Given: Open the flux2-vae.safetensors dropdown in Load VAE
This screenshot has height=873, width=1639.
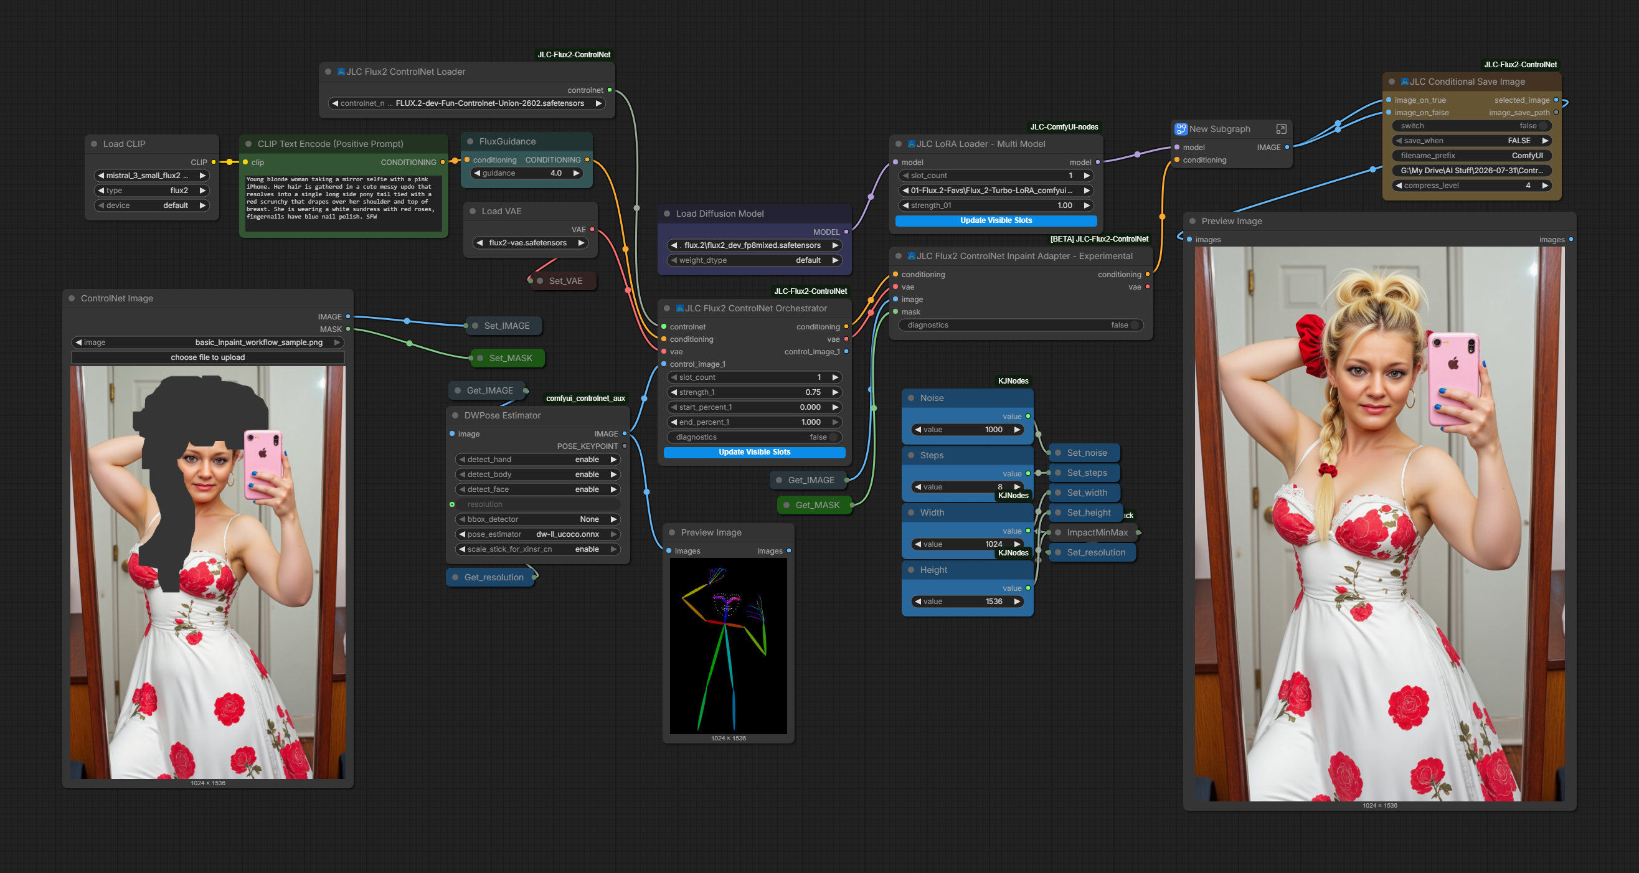Looking at the screenshot, I should (x=530, y=243).
